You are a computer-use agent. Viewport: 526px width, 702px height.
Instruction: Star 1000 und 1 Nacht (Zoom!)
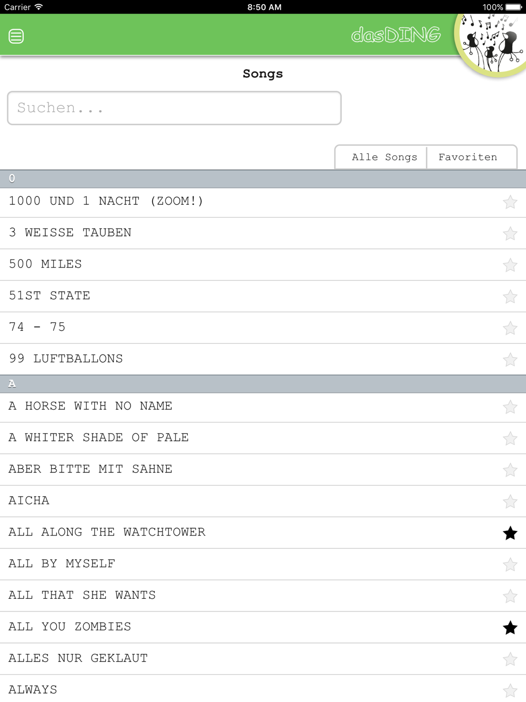pos(510,202)
